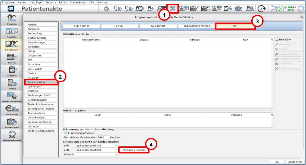Click the Vorname column header
Viewport: 306px width, 165px height.
tap(236, 115)
